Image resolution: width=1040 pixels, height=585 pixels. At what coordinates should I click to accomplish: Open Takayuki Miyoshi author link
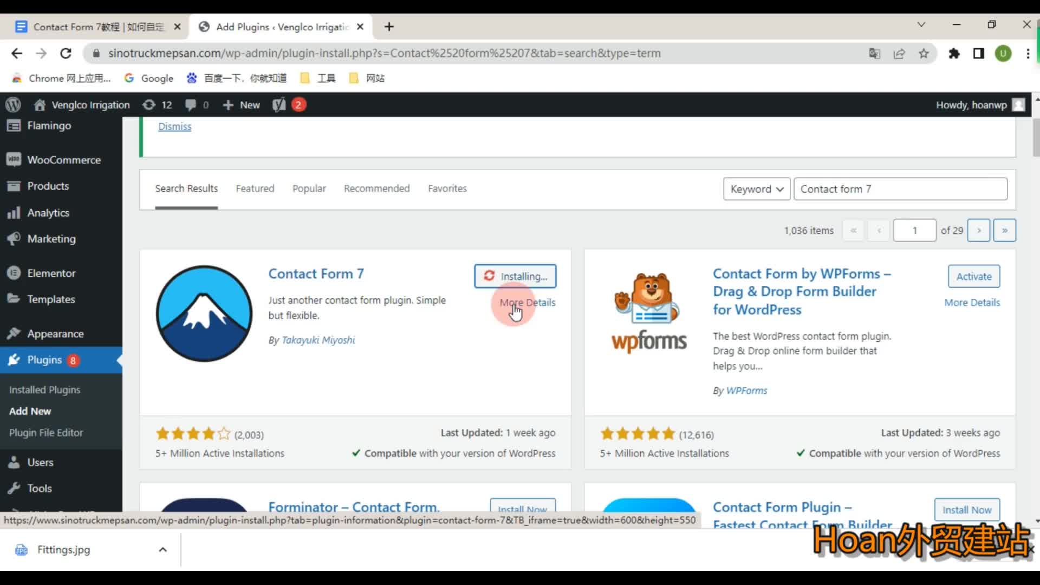tap(318, 340)
